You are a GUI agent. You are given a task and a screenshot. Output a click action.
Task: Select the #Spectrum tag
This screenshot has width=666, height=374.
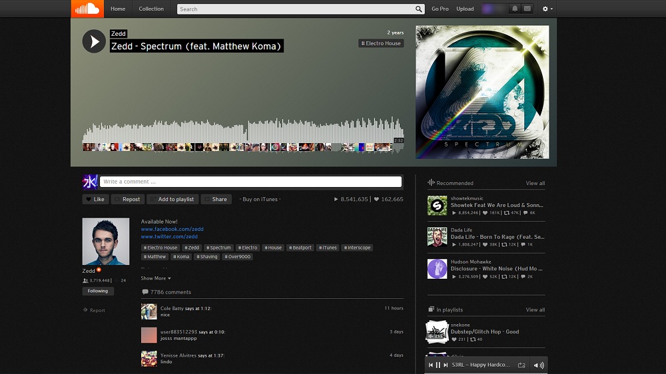click(x=218, y=248)
